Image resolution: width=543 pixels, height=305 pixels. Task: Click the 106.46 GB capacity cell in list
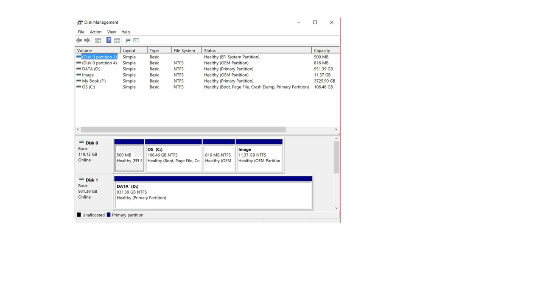pyautogui.click(x=323, y=87)
